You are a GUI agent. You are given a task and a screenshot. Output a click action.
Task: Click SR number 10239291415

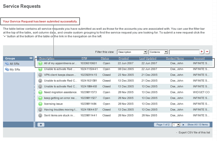pyautogui.click(x=89, y=75)
